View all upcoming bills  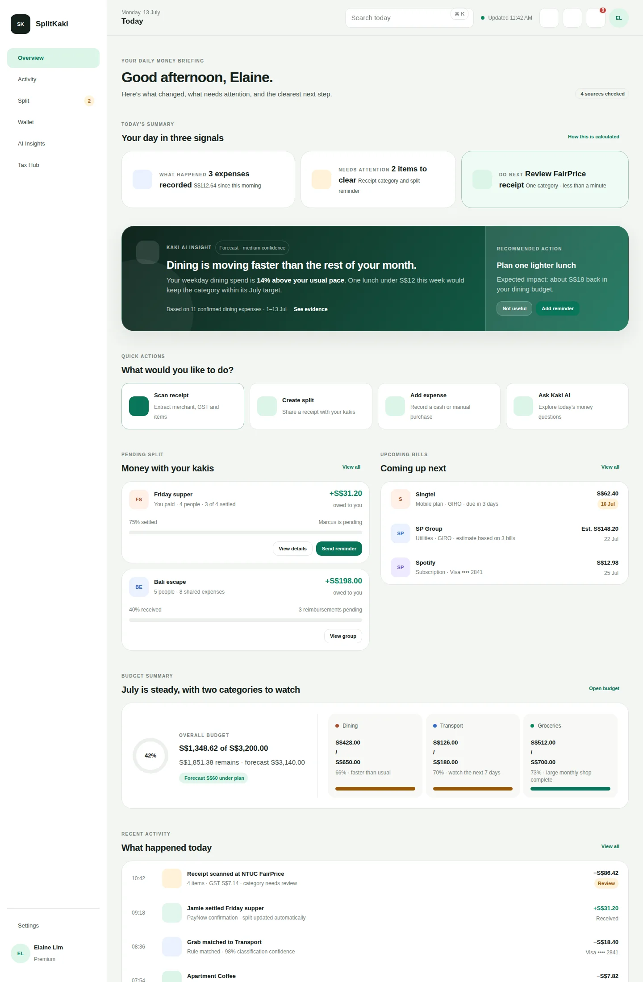[x=610, y=467]
